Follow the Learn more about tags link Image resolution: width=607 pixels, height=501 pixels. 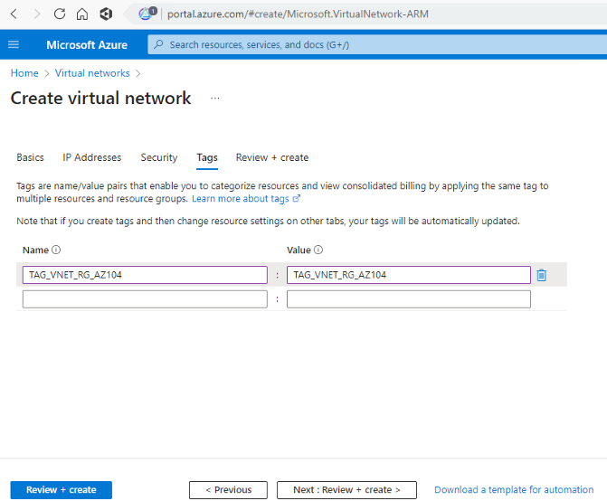(x=241, y=198)
